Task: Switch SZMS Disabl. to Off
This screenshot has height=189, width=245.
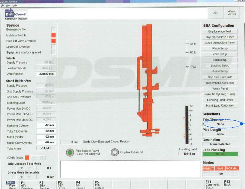Action: pos(42,158)
